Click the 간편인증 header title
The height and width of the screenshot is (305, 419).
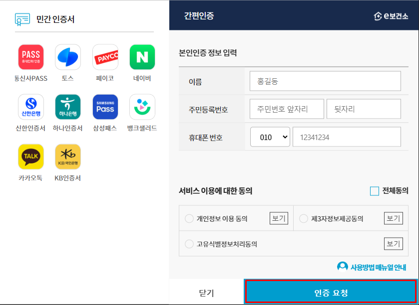coord(199,16)
